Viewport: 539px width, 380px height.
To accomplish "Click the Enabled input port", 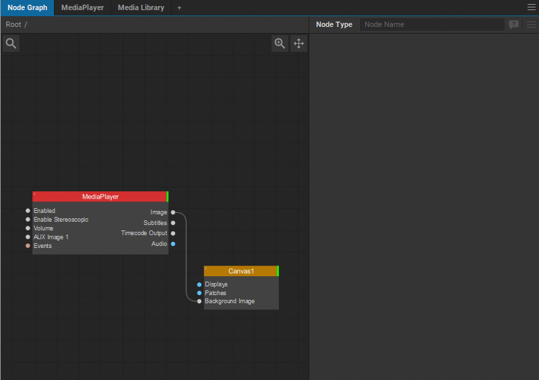I will coord(28,210).
